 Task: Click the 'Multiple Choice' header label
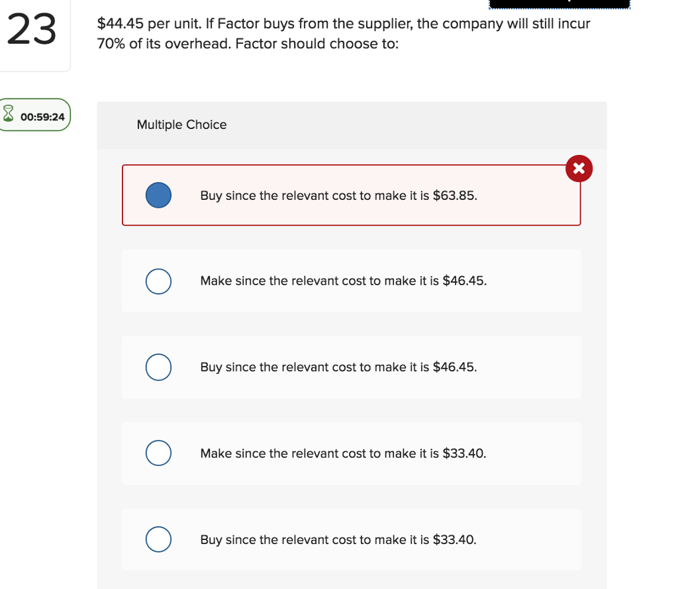tap(181, 124)
